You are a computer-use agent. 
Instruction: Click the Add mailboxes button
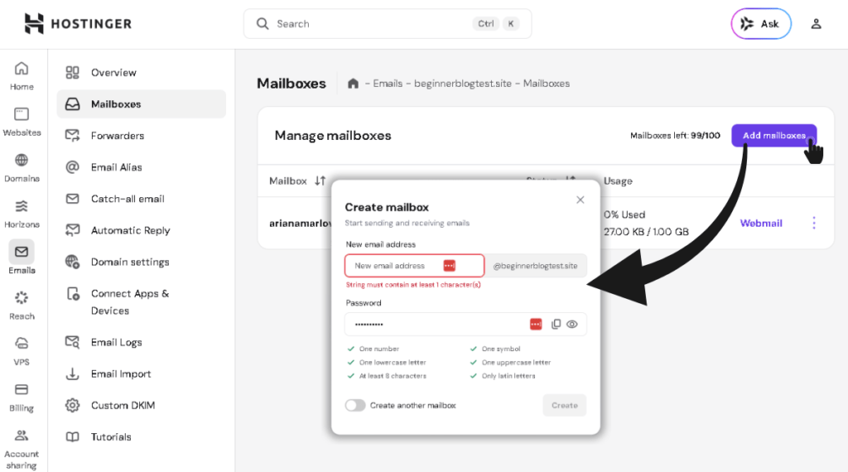coord(774,136)
